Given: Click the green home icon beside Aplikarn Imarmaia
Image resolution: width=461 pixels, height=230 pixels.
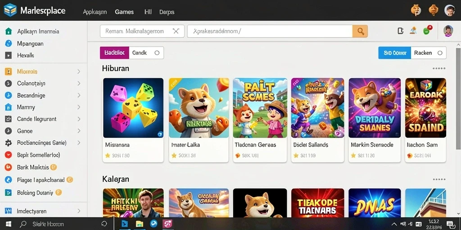Looking at the screenshot, I should pyautogui.click(x=9, y=31).
